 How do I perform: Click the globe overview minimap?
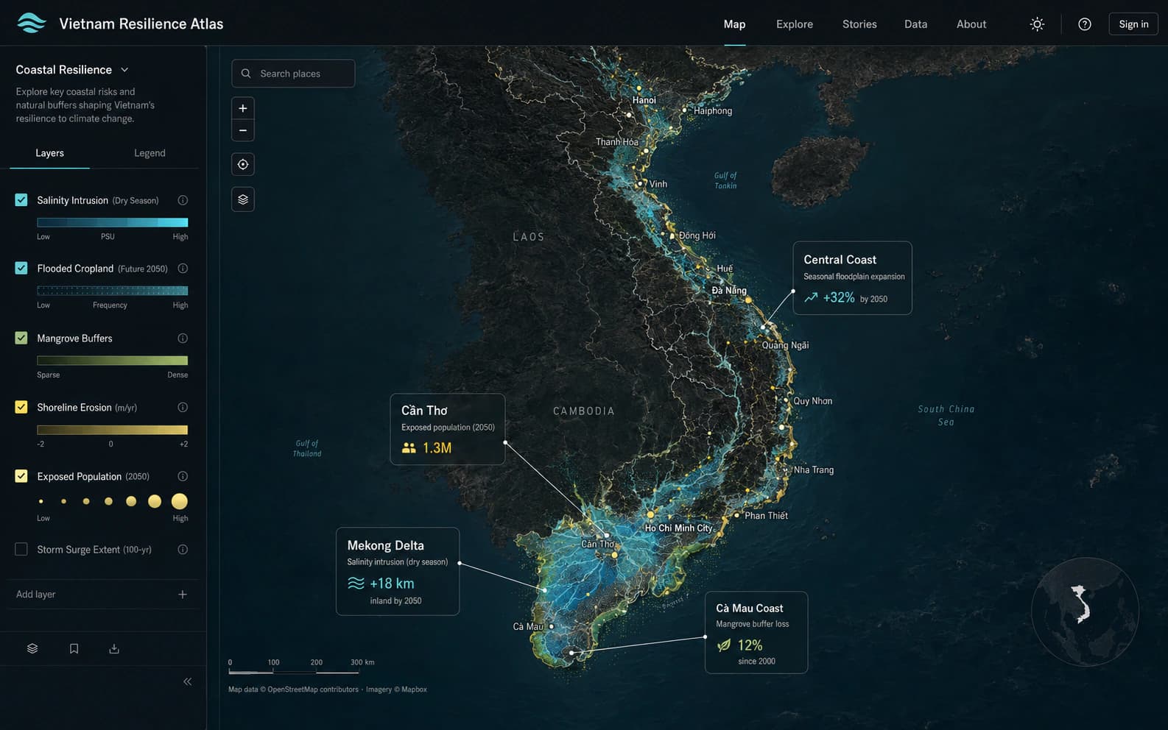[1085, 612]
